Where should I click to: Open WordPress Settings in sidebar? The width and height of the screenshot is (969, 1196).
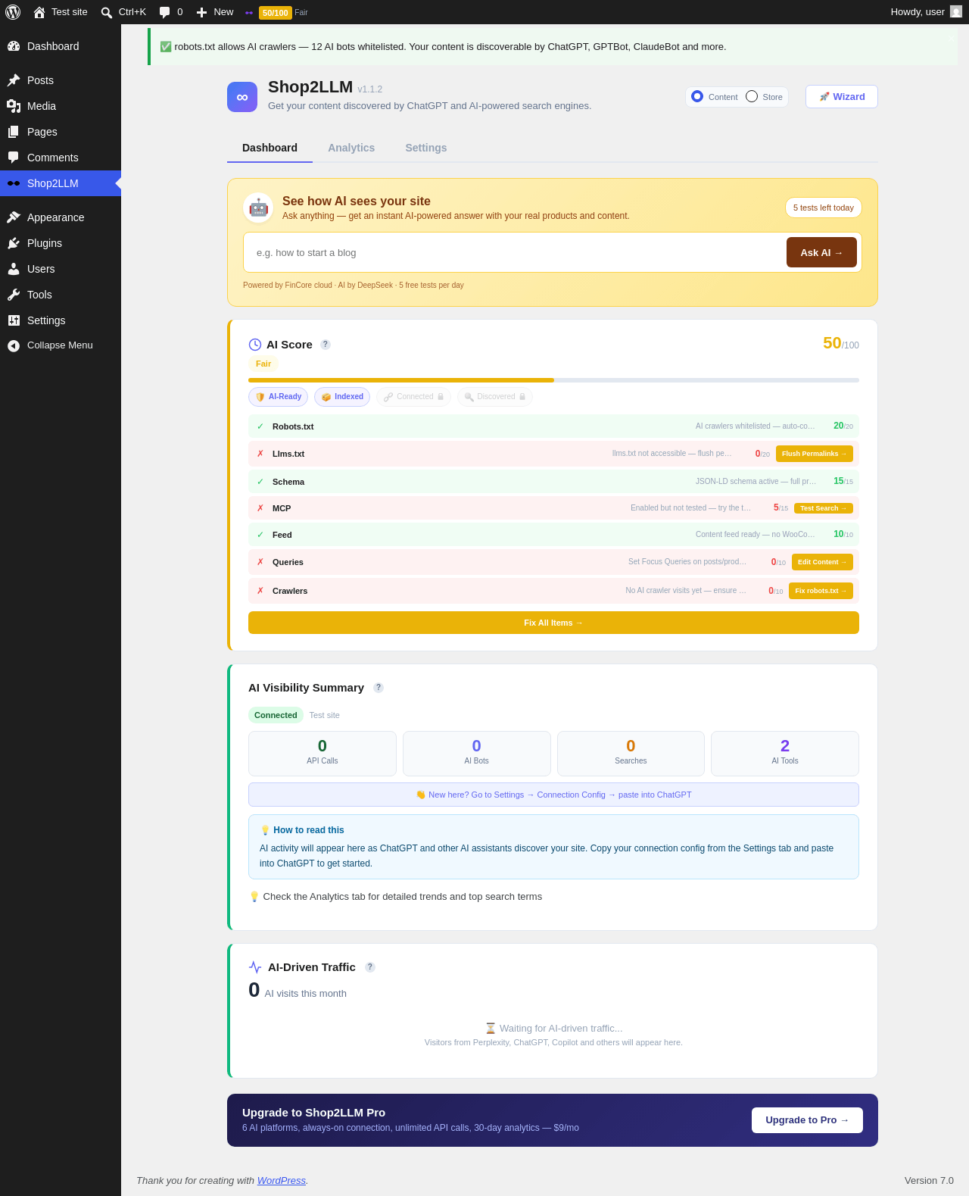click(x=61, y=320)
